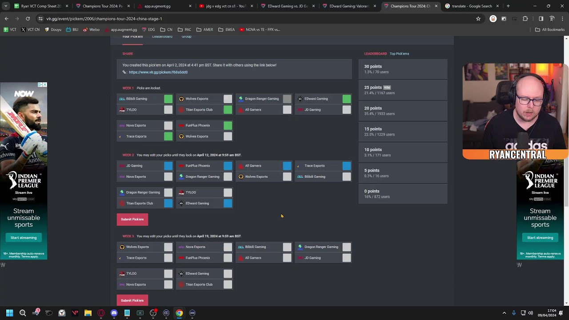Reload the page with the refresh icon
The image size is (569, 320).
click(x=28, y=19)
